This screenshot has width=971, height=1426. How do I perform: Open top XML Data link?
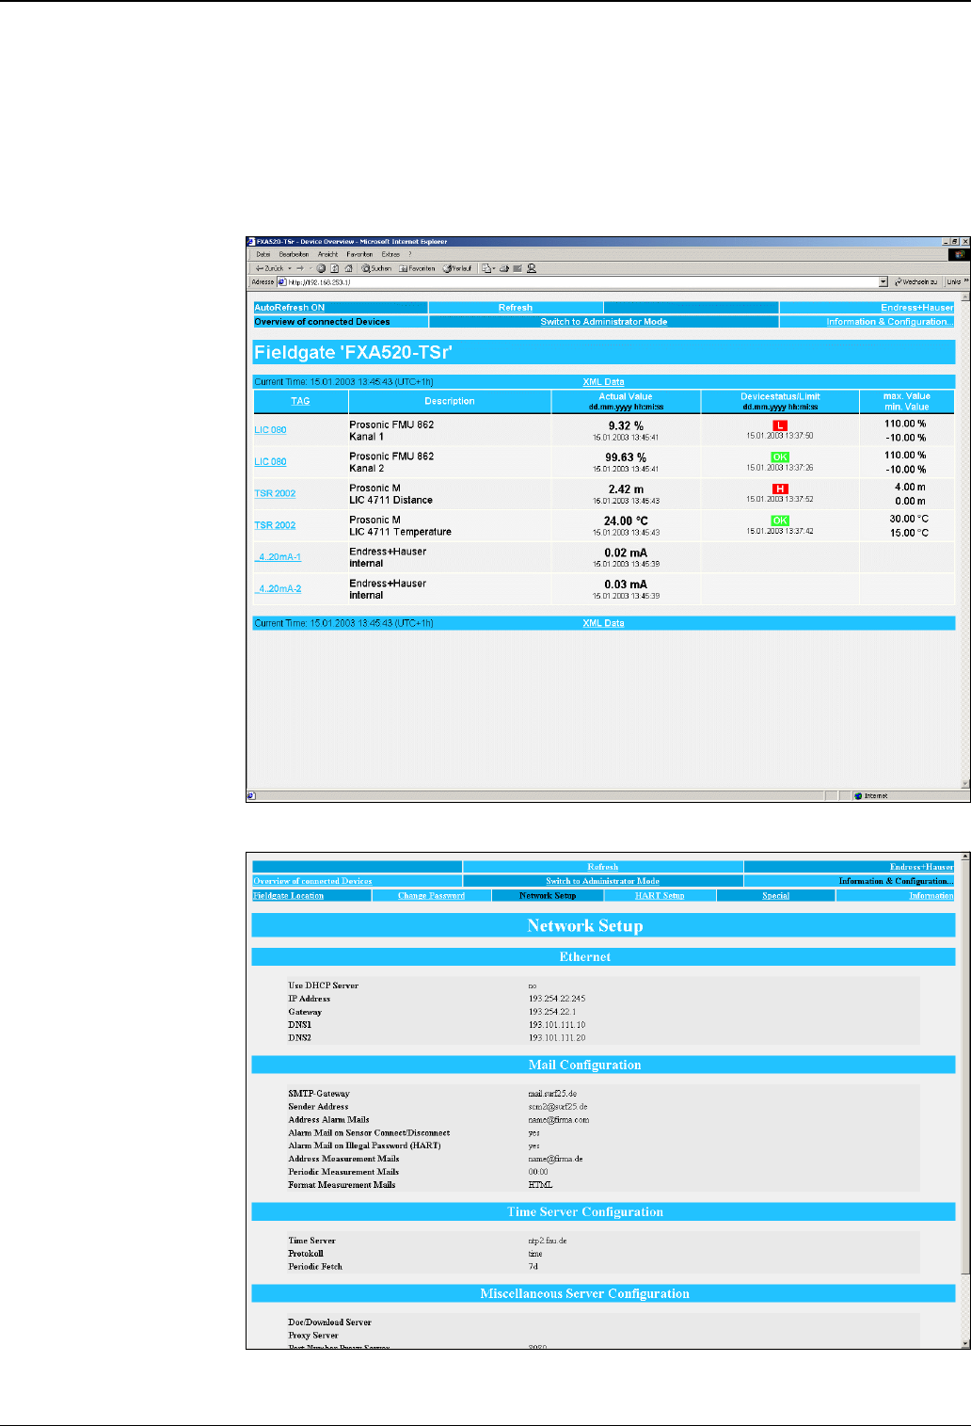(x=603, y=382)
